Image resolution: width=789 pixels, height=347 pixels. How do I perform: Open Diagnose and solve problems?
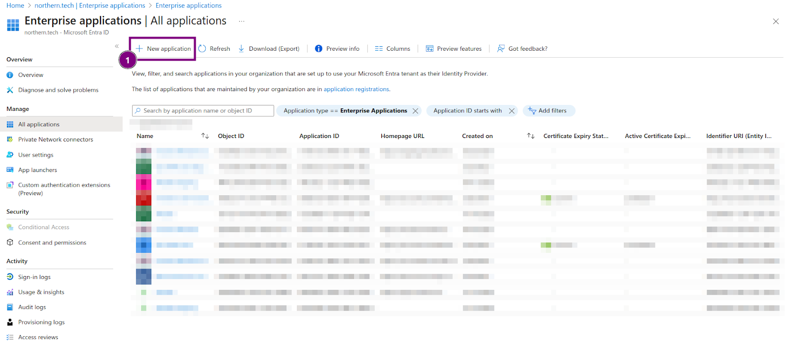(58, 90)
